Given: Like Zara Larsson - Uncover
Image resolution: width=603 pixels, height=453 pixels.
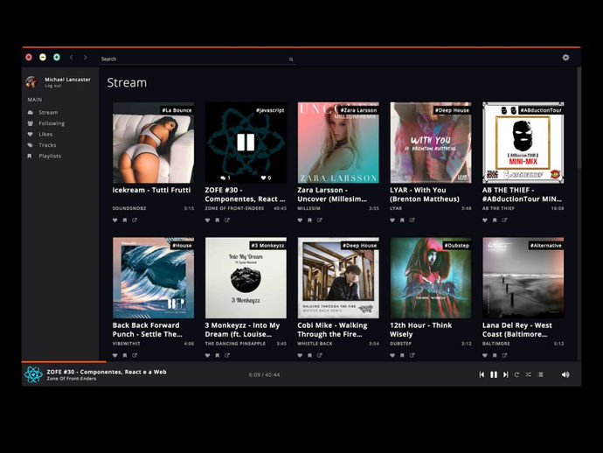Looking at the screenshot, I should click(x=300, y=220).
